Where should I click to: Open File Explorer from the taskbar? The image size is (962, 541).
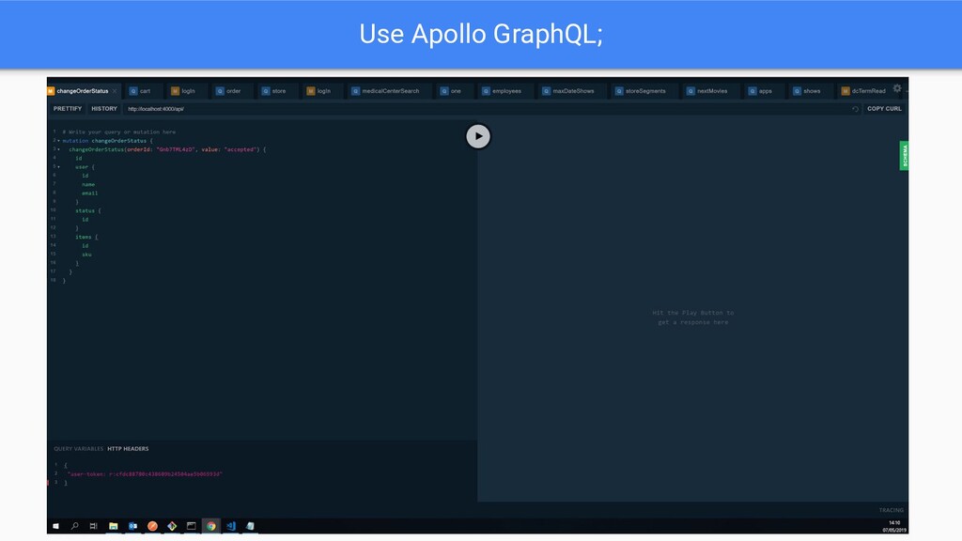coord(114,526)
